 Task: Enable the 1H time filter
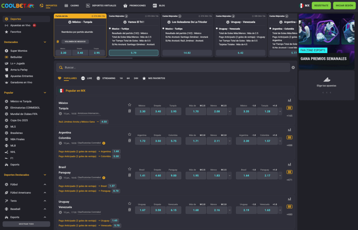(121, 78)
